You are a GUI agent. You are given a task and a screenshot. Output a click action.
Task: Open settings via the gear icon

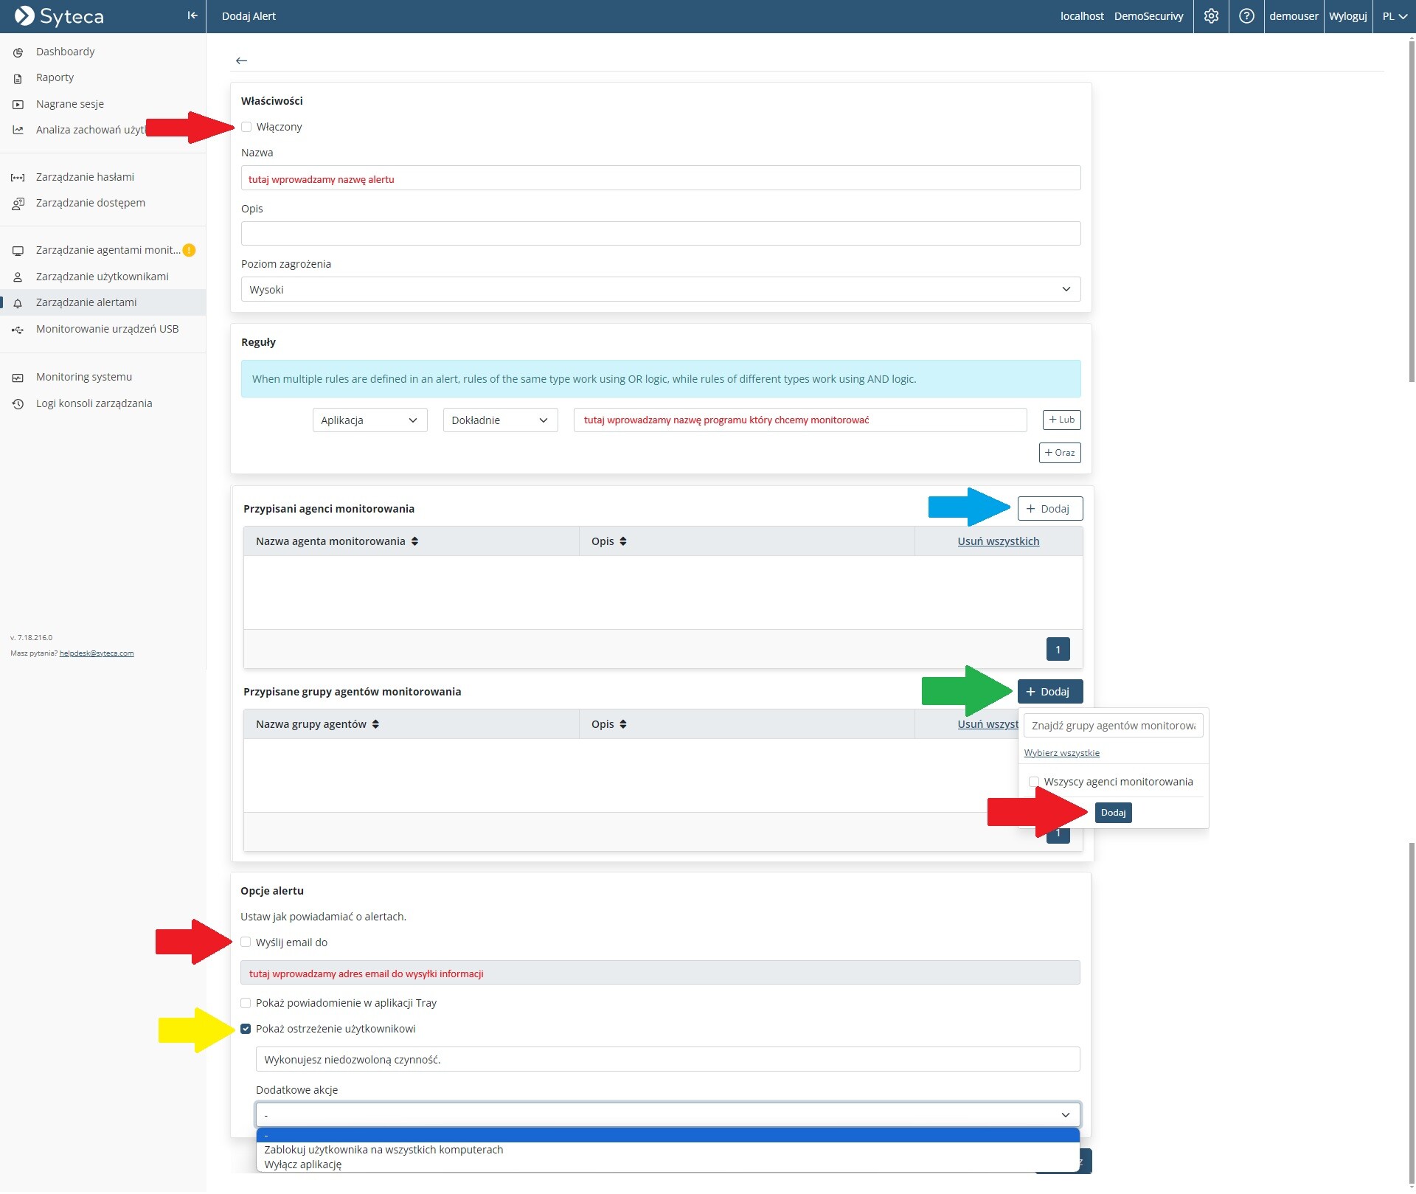coord(1211,15)
